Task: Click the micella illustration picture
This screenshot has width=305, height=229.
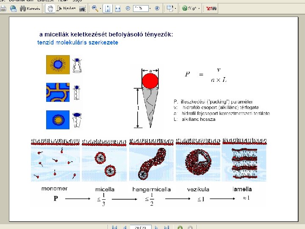Action: [x=104, y=160]
